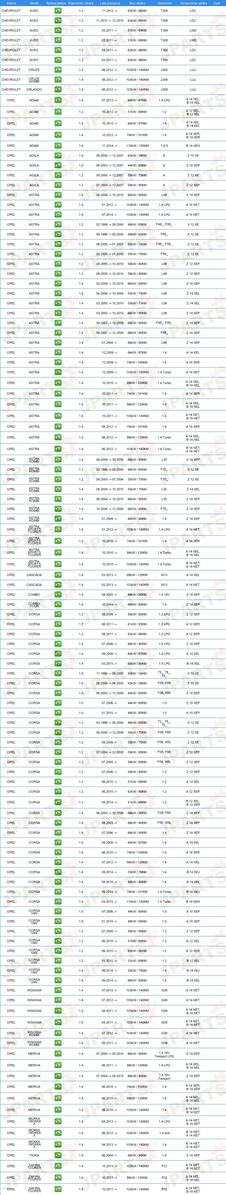
Task: Click fuel icon in Opel Cascada 88kW row
Action: coord(58,575)
